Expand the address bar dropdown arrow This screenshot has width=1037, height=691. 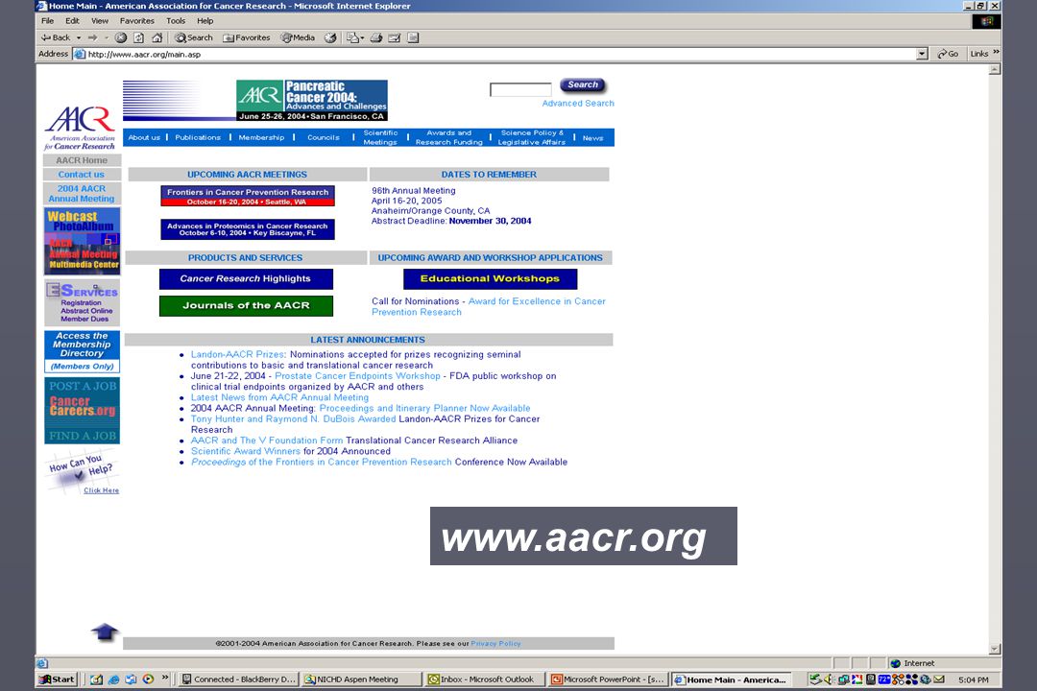[922, 54]
